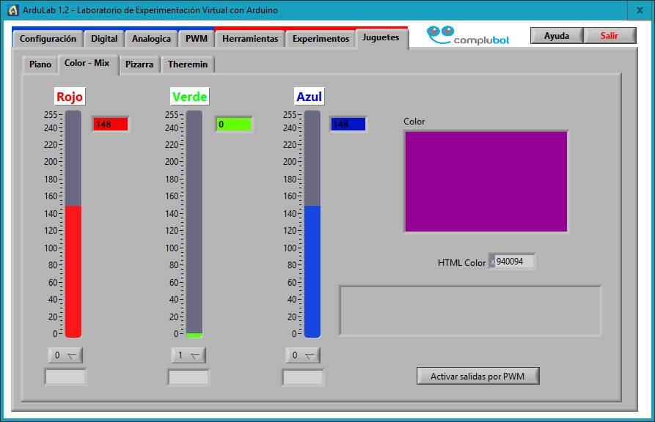Open the Verde pin dropdown
This screenshot has height=422, width=655.
tap(189, 355)
